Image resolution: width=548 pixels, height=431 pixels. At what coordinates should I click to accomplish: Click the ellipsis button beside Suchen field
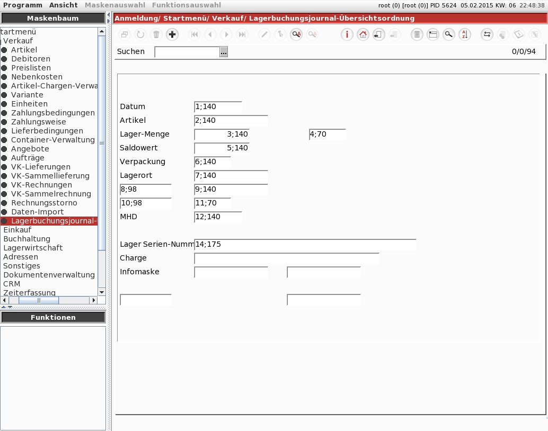[224, 52]
